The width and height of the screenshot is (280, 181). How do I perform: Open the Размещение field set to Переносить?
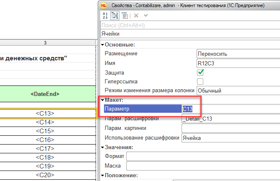pyautogui.click(x=238, y=54)
